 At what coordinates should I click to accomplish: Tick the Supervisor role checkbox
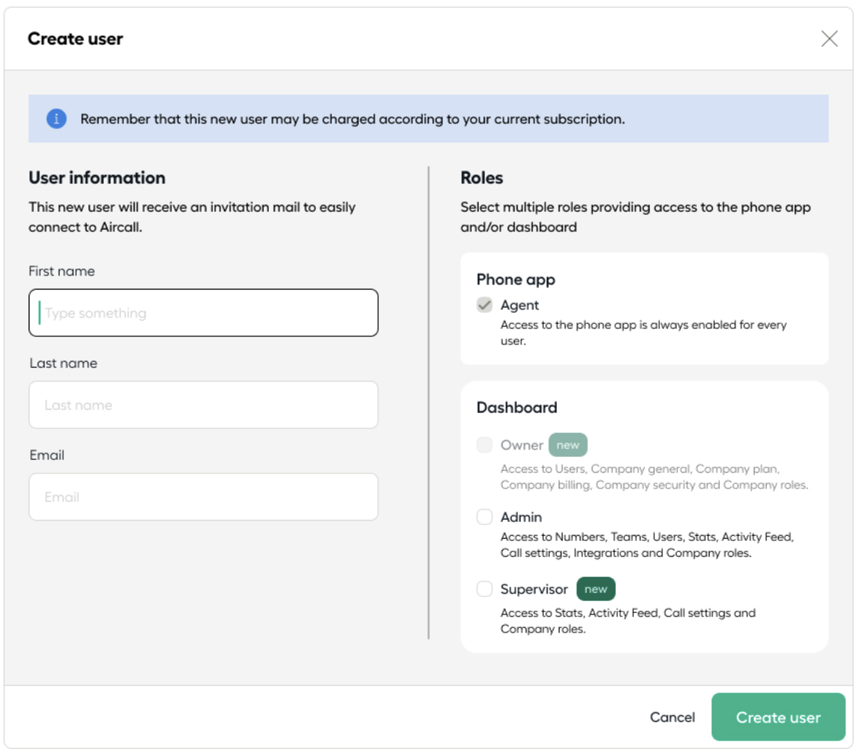pyautogui.click(x=484, y=589)
